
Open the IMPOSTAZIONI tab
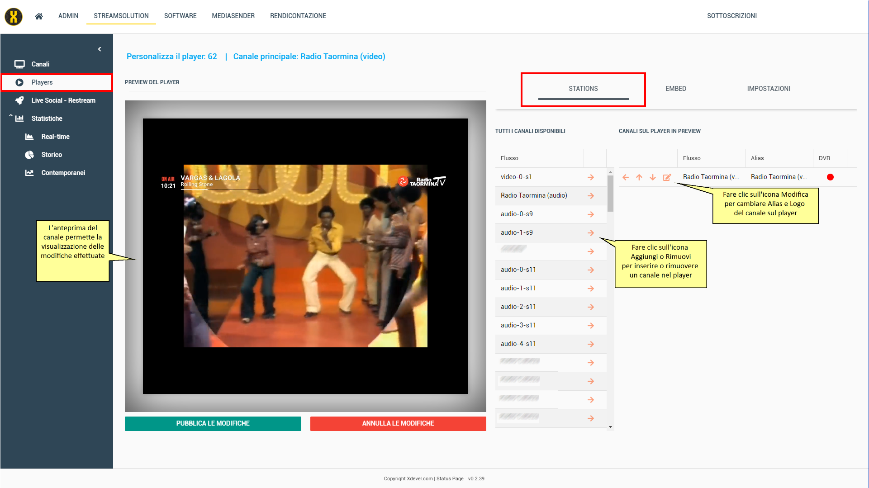[x=768, y=89]
